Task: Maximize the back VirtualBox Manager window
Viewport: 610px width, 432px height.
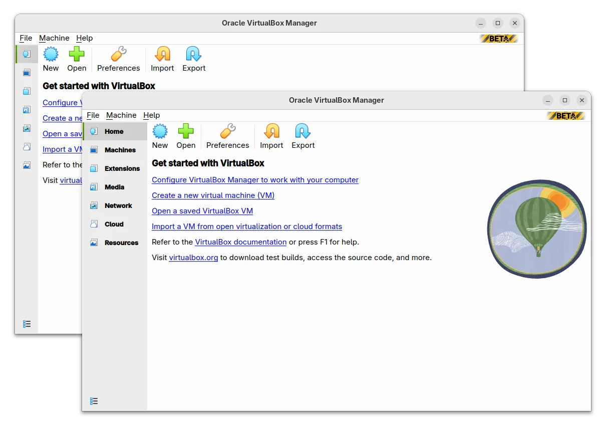Action: (498, 23)
